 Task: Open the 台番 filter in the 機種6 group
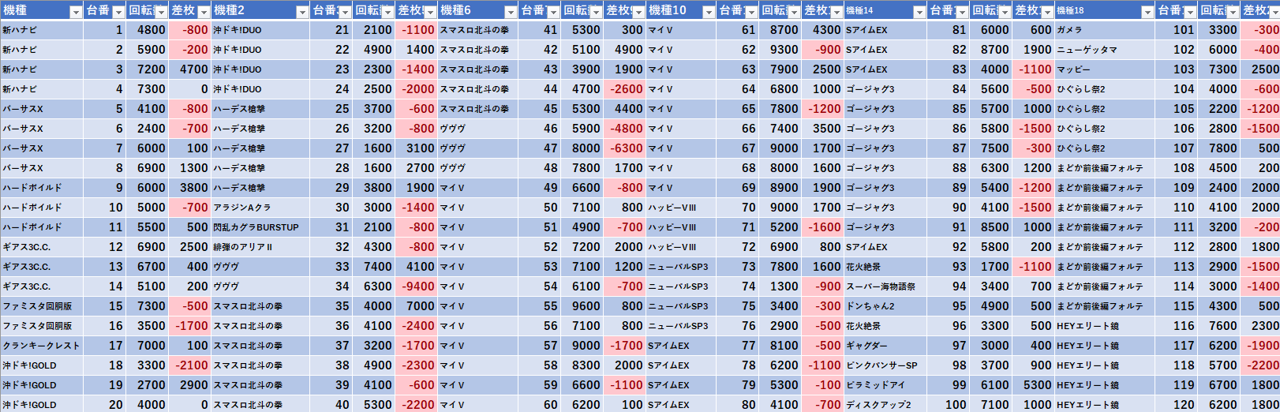pyautogui.click(x=553, y=12)
